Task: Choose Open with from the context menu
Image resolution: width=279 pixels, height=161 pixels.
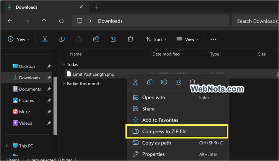Action: 177,97
